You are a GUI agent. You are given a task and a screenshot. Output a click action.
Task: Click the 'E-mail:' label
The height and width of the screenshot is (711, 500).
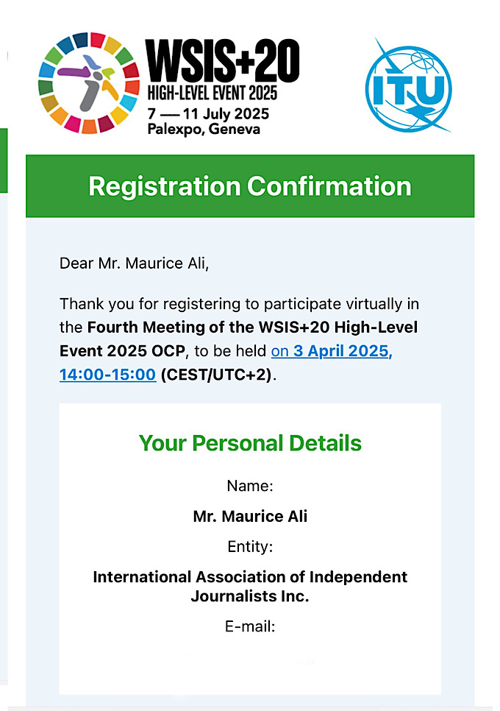pyautogui.click(x=250, y=626)
